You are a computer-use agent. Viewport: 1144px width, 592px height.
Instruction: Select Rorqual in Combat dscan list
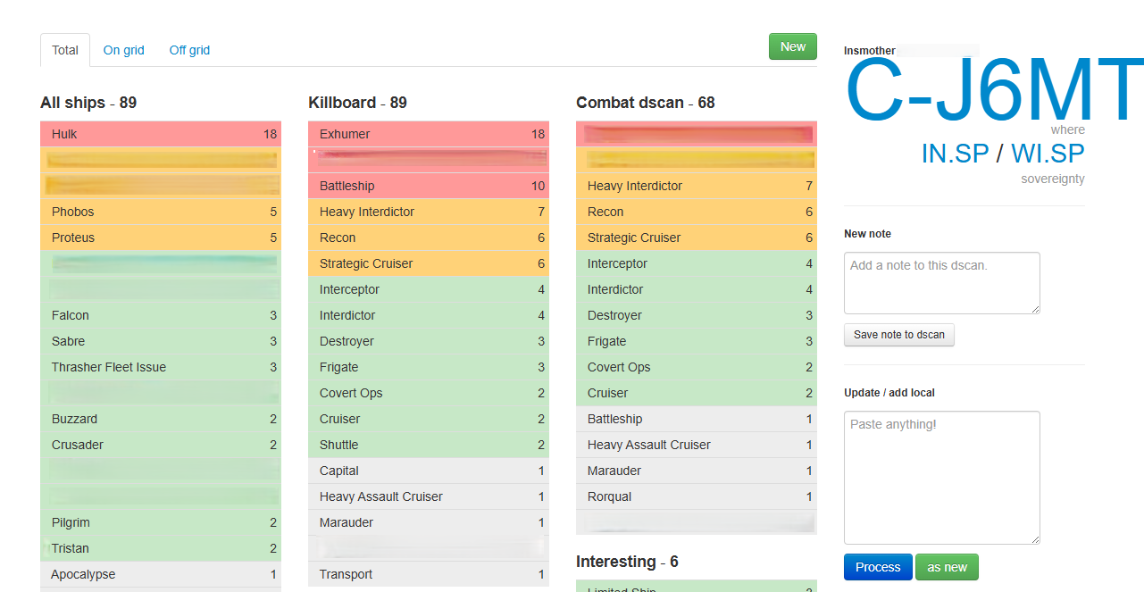click(x=697, y=496)
